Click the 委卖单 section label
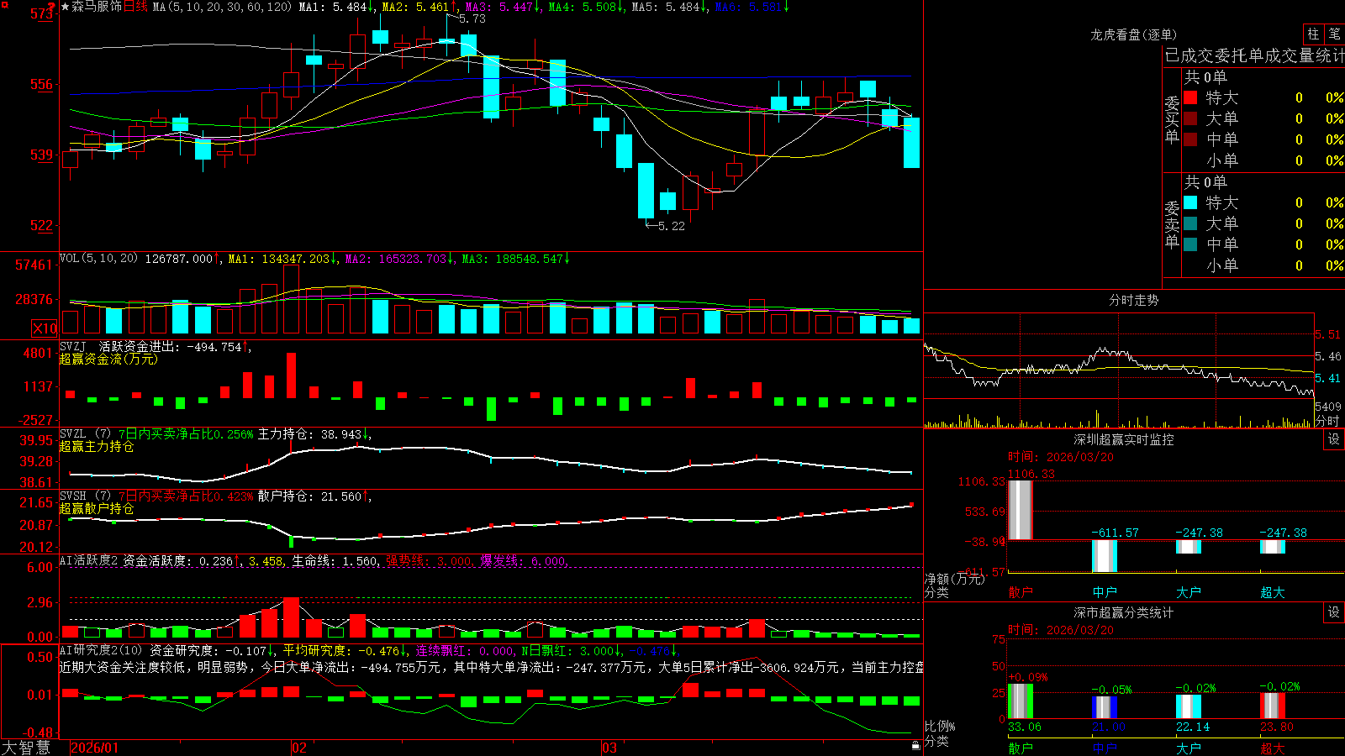The image size is (1345, 756). 1172,224
